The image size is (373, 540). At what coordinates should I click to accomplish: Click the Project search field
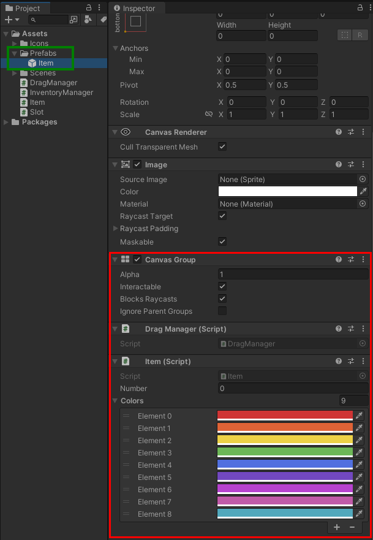click(48, 20)
